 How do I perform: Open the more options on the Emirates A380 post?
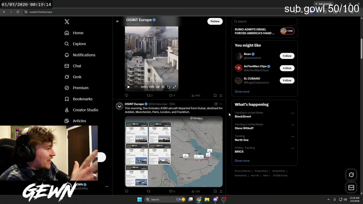(221, 104)
